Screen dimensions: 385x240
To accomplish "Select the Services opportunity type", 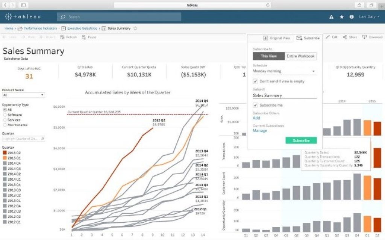I will (x=5, y=120).
